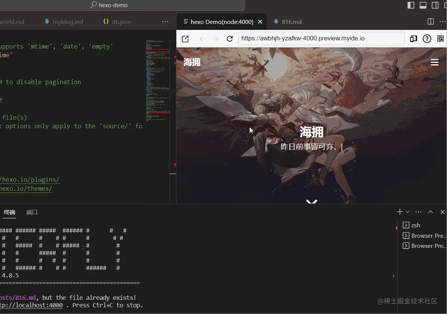Open terminal launch profile dropdown
This screenshot has width=447, height=314.
click(x=408, y=212)
